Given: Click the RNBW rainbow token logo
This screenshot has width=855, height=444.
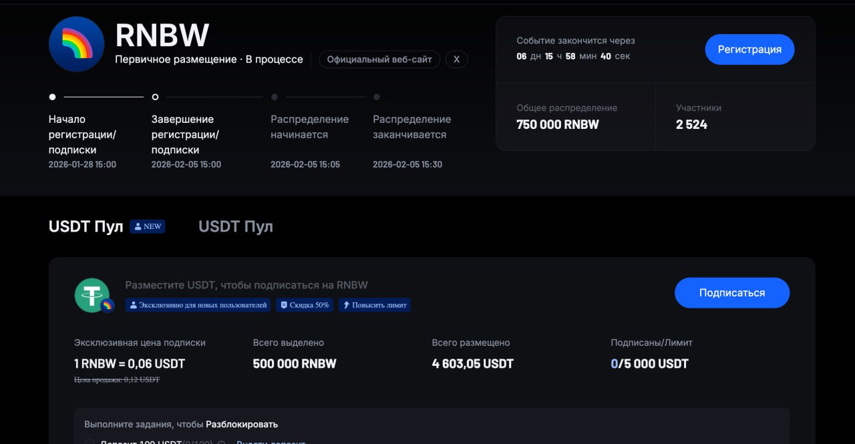Looking at the screenshot, I should tap(77, 44).
